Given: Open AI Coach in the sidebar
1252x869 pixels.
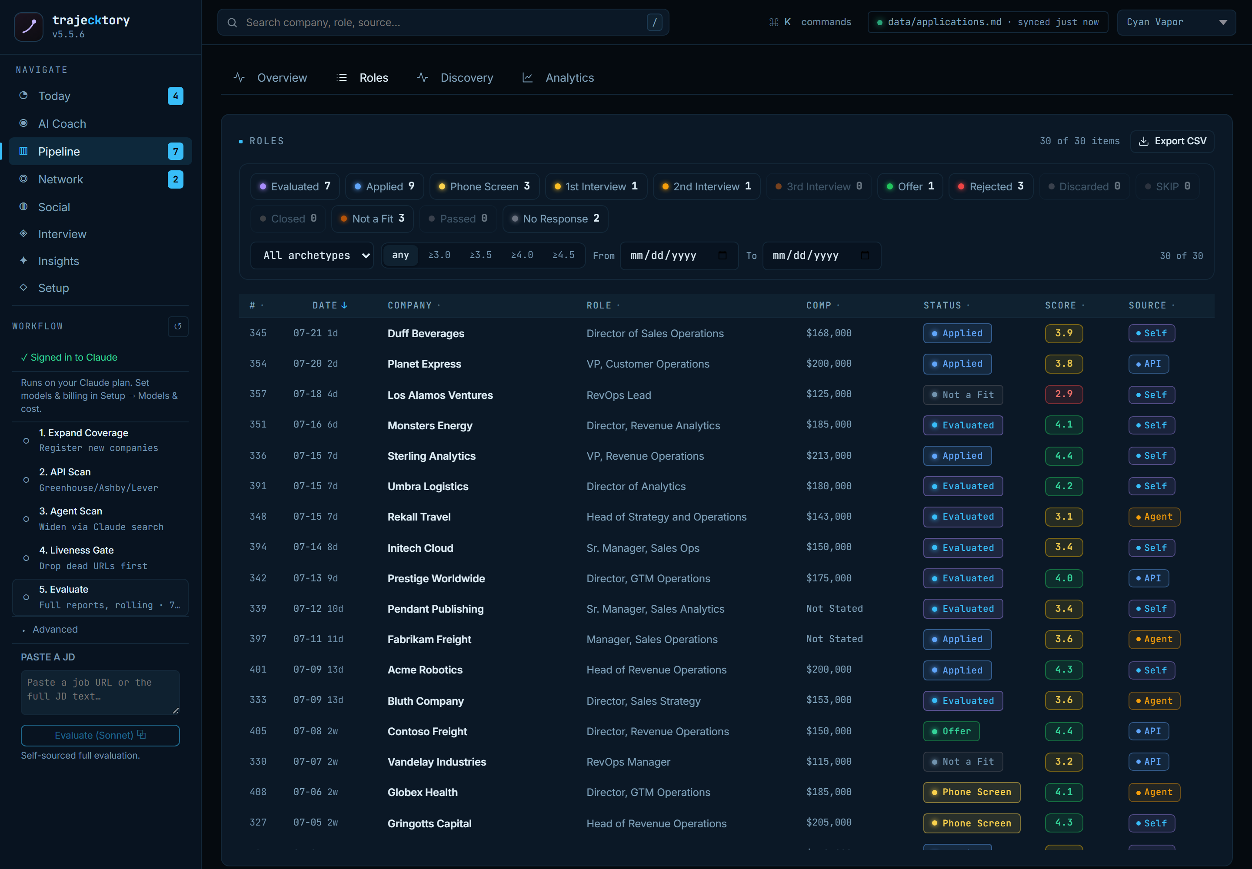Looking at the screenshot, I should point(100,123).
